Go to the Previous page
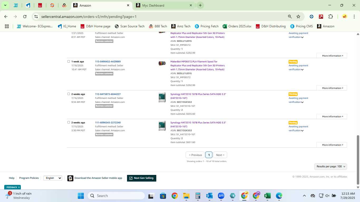This screenshot has height=202, width=360. [195, 155]
